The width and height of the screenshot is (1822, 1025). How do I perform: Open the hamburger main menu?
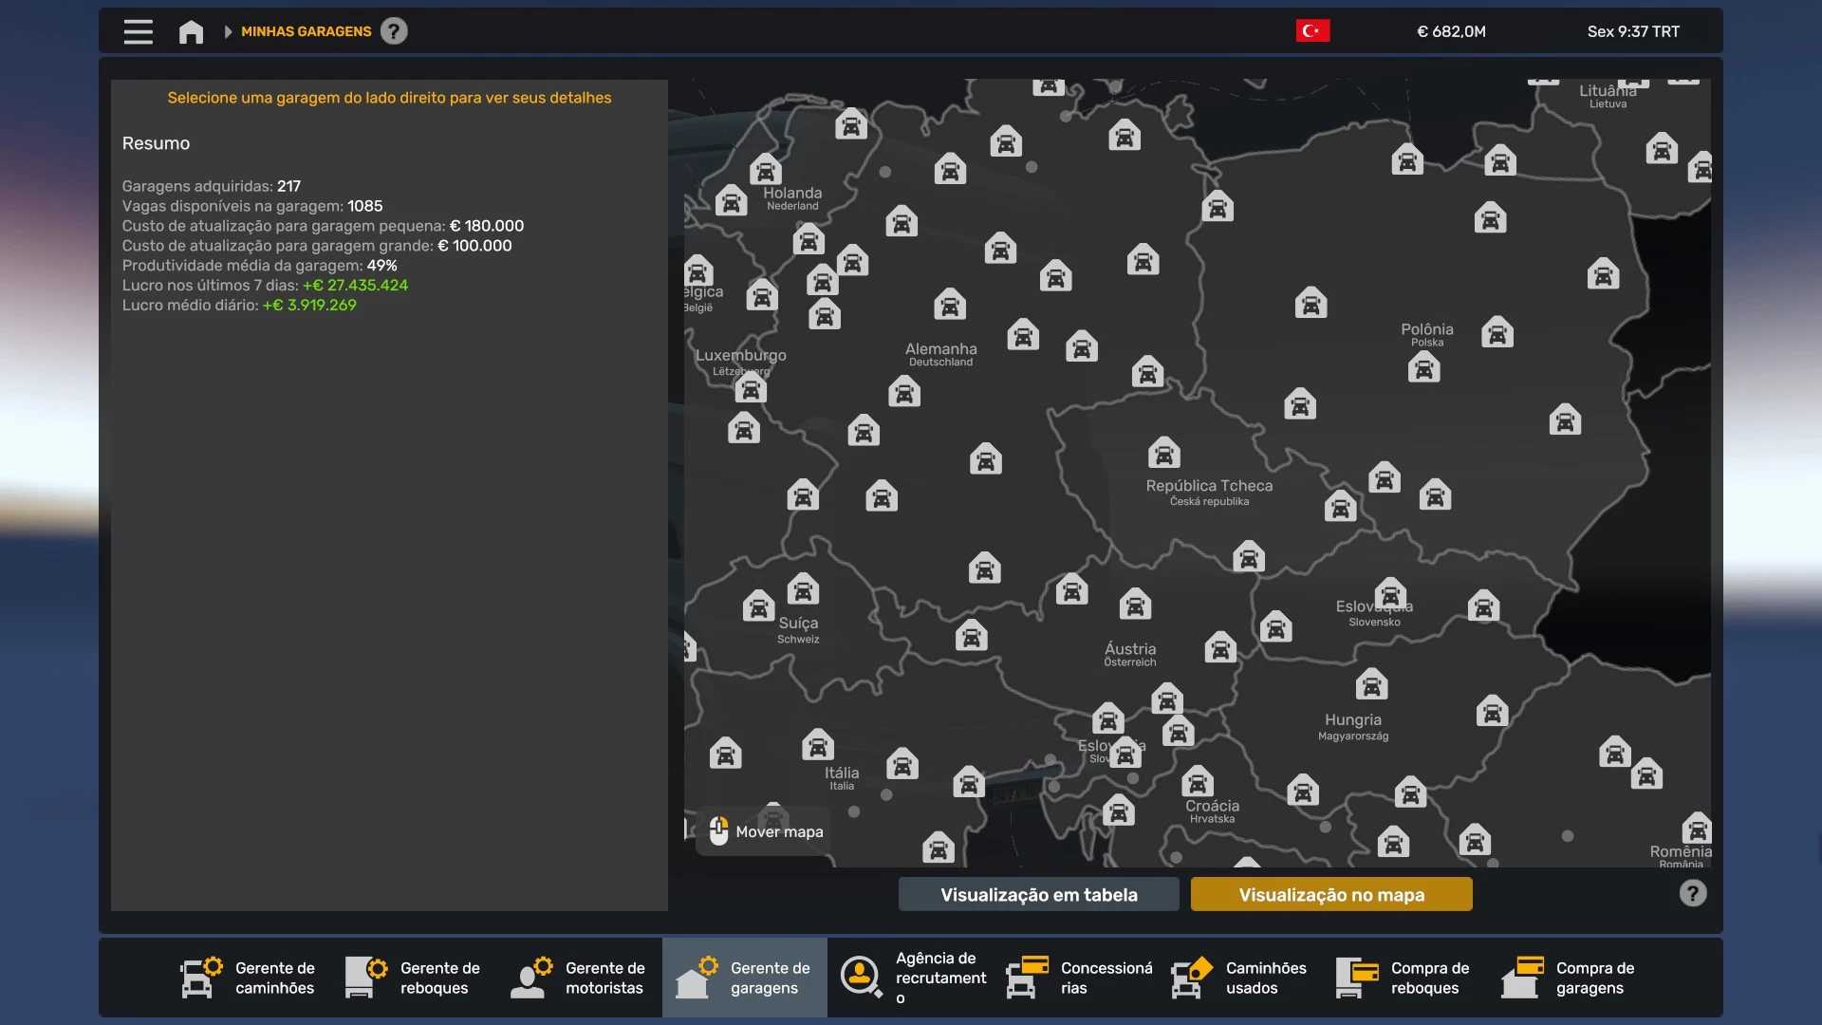(138, 31)
